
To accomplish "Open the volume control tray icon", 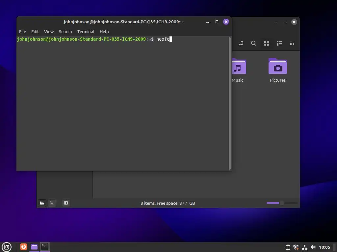I will pos(313,247).
